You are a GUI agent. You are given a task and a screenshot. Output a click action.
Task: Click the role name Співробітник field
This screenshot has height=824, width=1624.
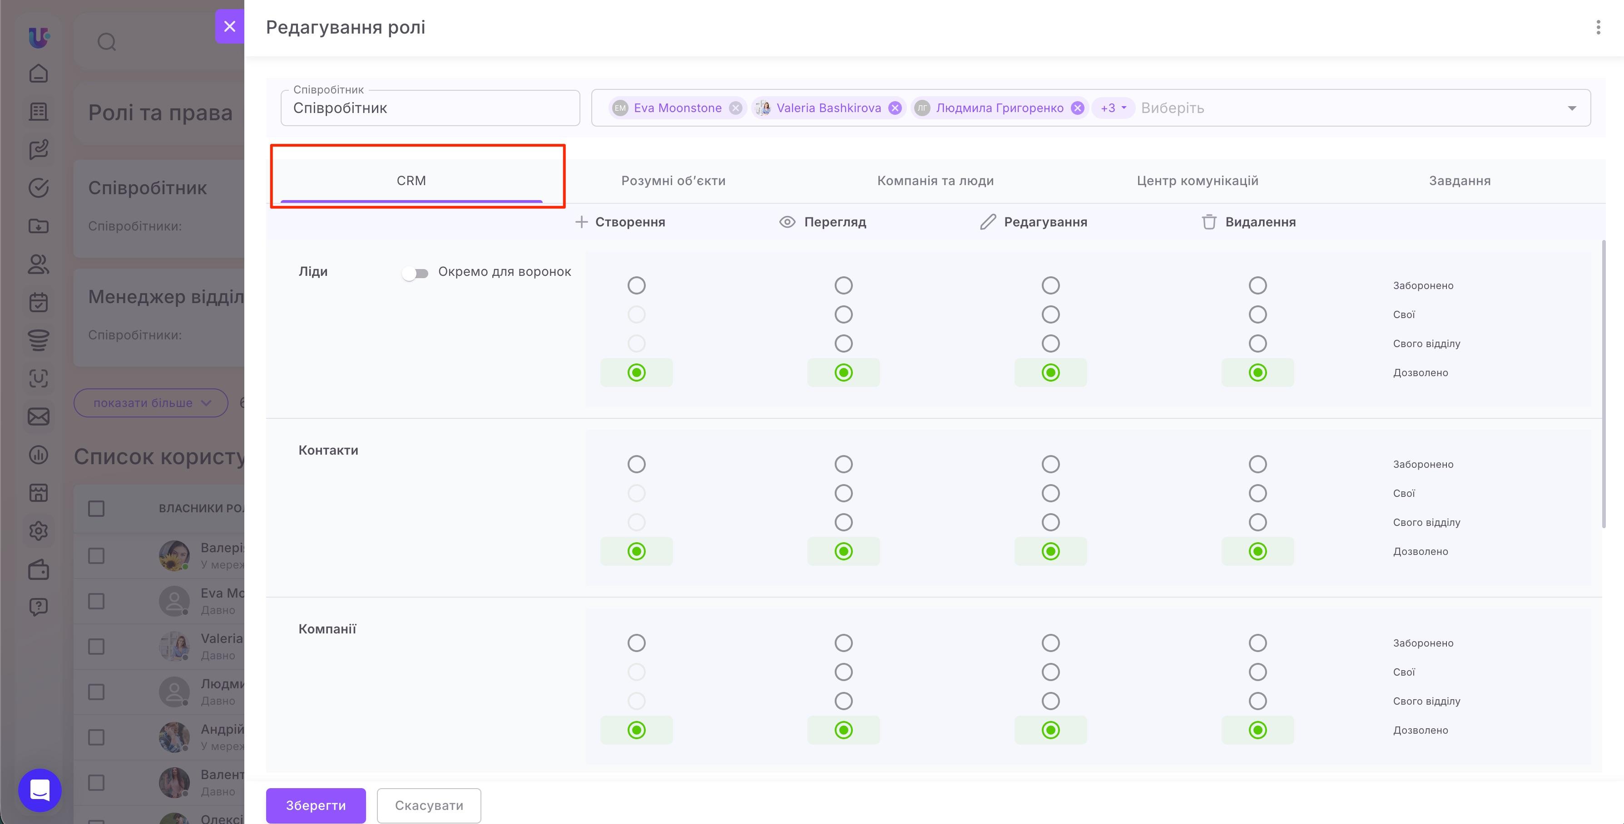pyautogui.click(x=430, y=108)
